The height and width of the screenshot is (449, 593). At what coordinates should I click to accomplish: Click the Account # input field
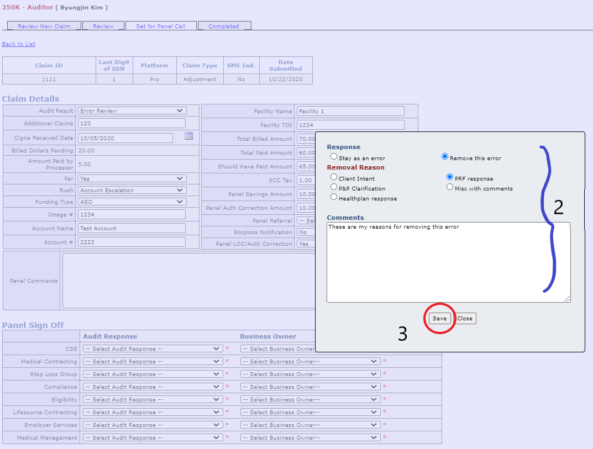(132, 242)
